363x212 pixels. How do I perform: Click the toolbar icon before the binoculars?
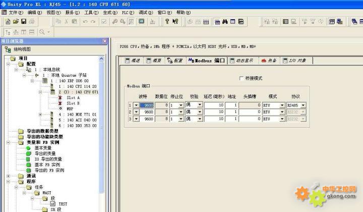(217, 22)
